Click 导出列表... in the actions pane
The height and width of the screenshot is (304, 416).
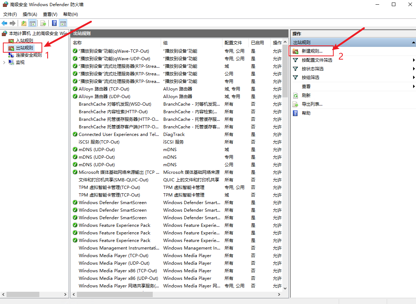[x=312, y=104]
